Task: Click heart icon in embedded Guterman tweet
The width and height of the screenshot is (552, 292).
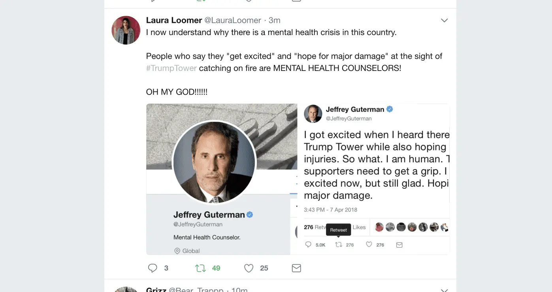Action: point(369,245)
